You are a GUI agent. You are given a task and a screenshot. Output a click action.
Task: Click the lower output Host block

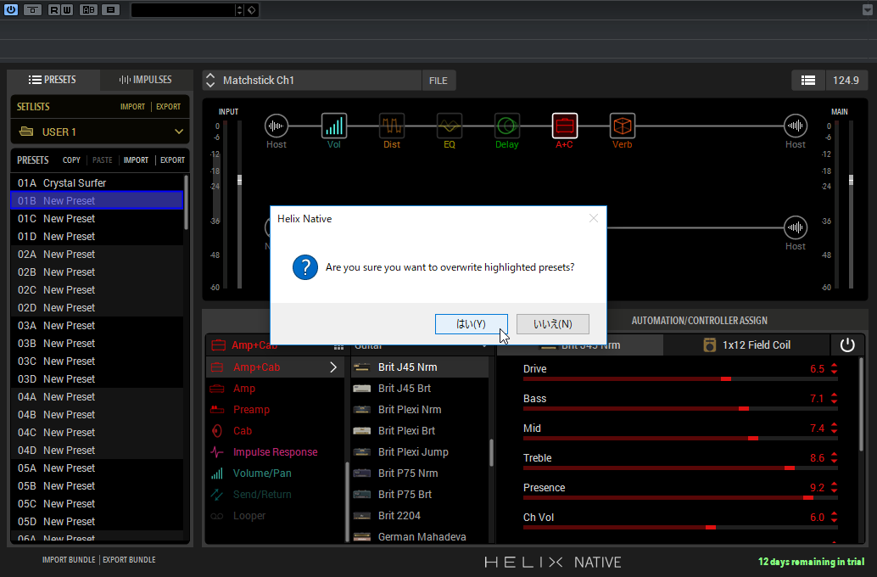click(x=796, y=227)
